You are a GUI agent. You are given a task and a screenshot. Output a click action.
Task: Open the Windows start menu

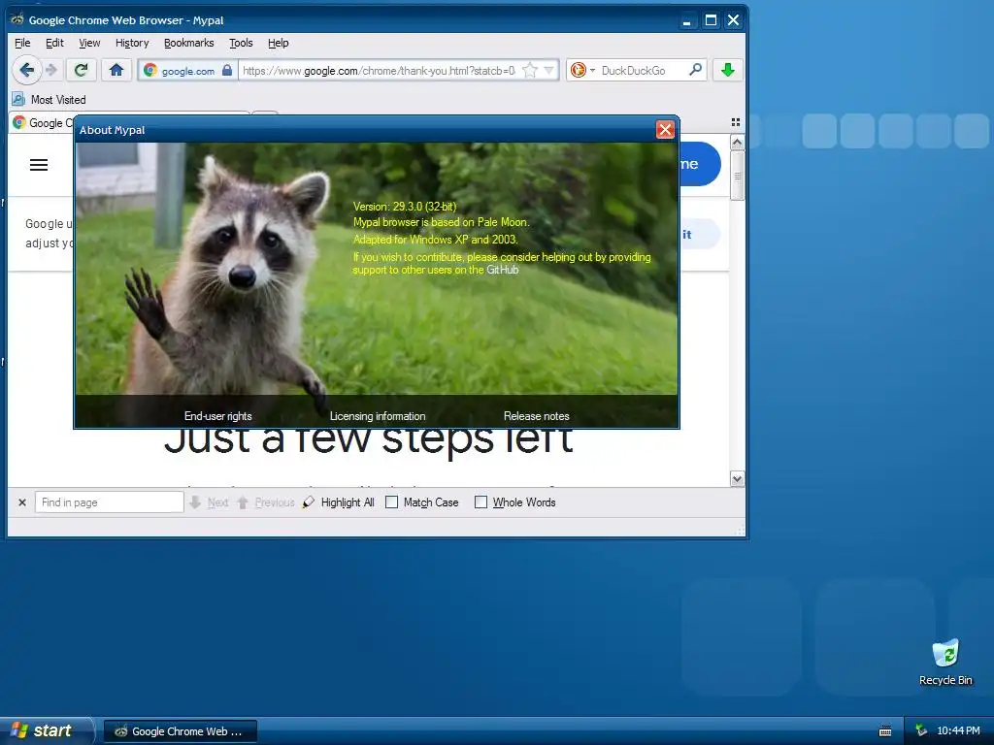[46, 730]
